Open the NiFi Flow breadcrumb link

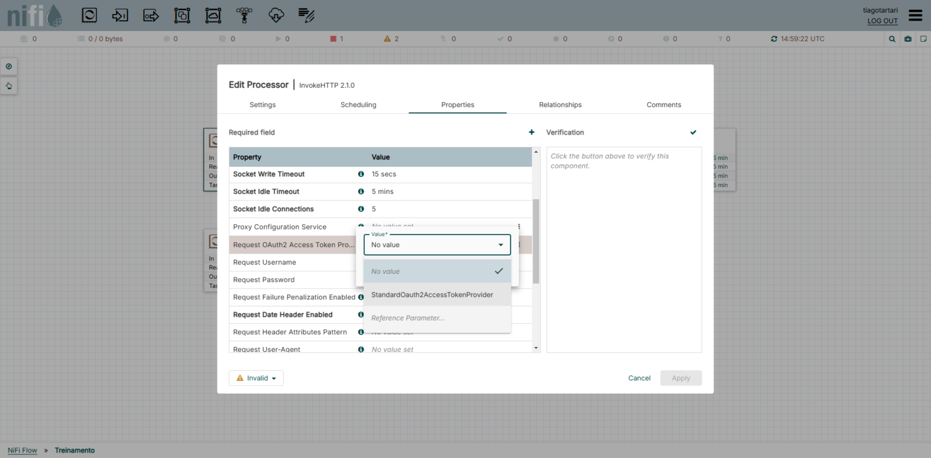tap(22, 450)
